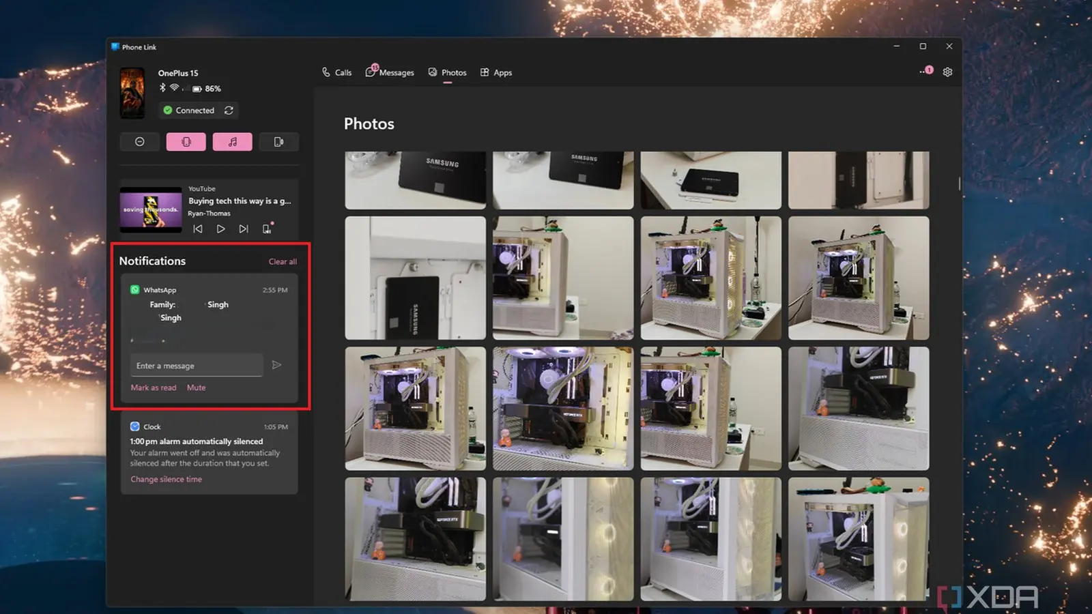Mark WhatsApp notification as read
1092x614 pixels.
click(x=154, y=388)
